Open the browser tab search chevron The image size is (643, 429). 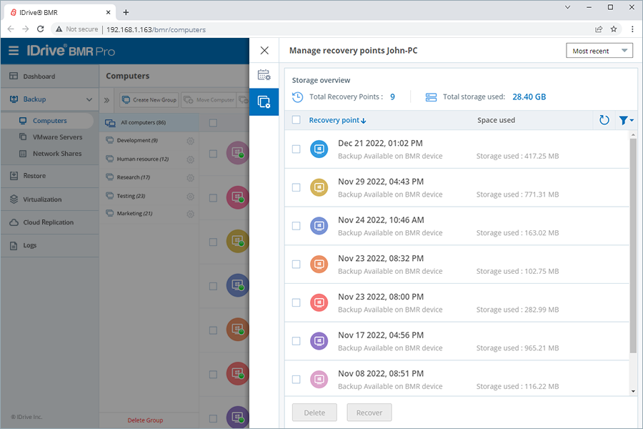point(567,7)
